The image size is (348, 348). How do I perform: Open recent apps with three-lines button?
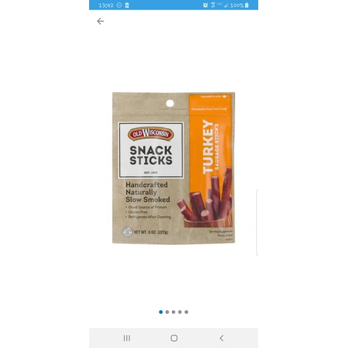tap(127, 338)
